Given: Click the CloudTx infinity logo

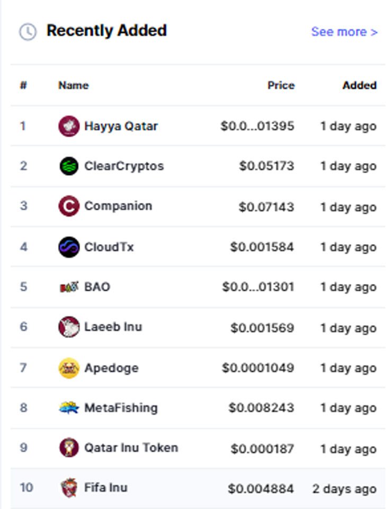Looking at the screenshot, I should [69, 247].
